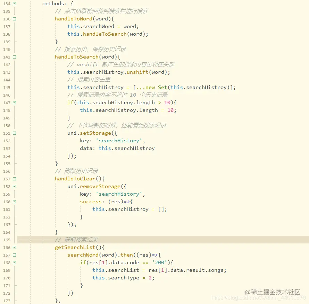Viewport: 309px width, 304px height.
Task: Click comment on line 146 mentioning 10
Action: click(117, 95)
